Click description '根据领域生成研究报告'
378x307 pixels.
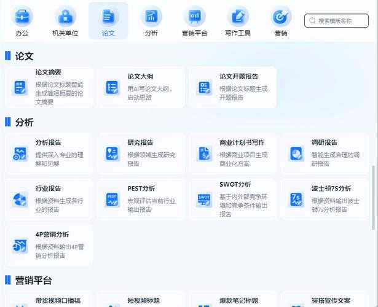[x=152, y=159]
